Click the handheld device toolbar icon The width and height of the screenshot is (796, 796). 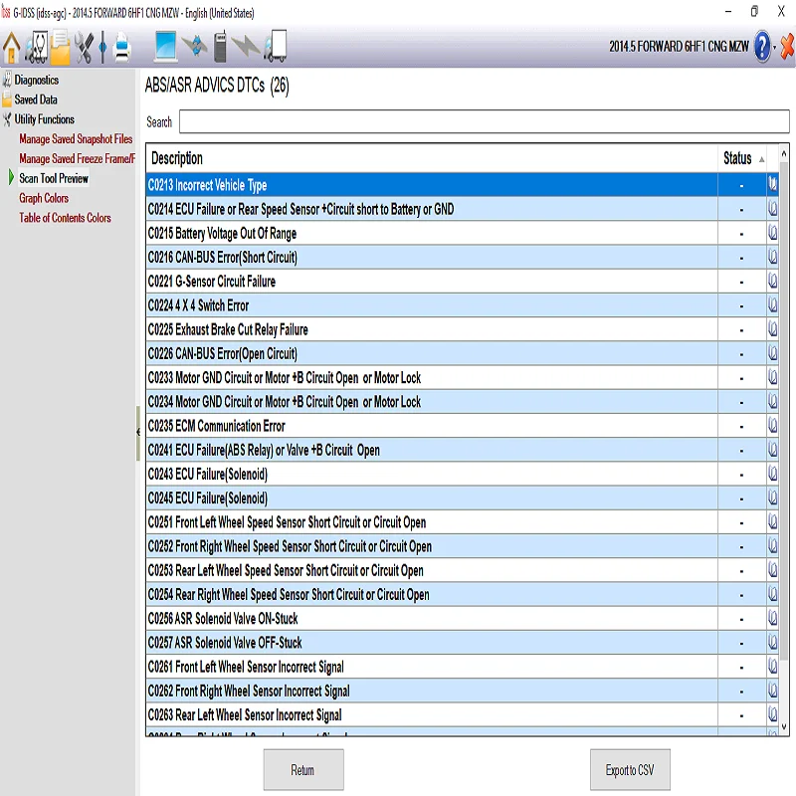[220, 47]
